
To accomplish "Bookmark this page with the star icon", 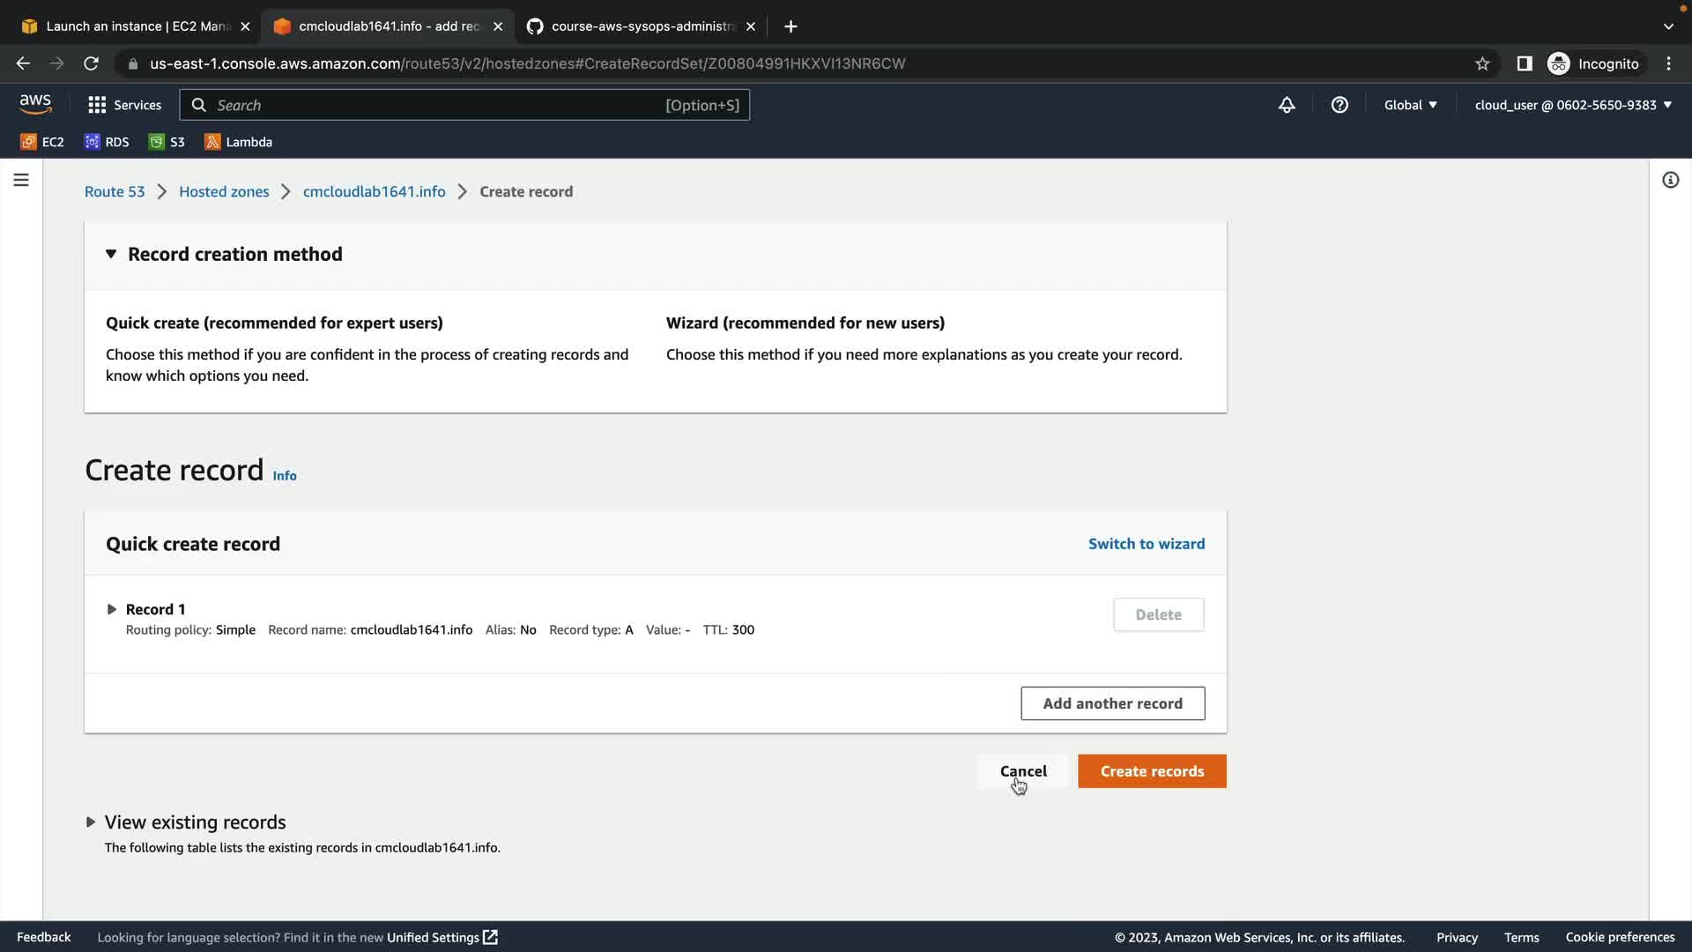I will (1482, 63).
